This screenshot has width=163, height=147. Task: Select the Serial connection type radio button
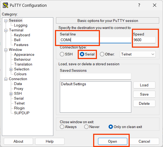coord(82,54)
